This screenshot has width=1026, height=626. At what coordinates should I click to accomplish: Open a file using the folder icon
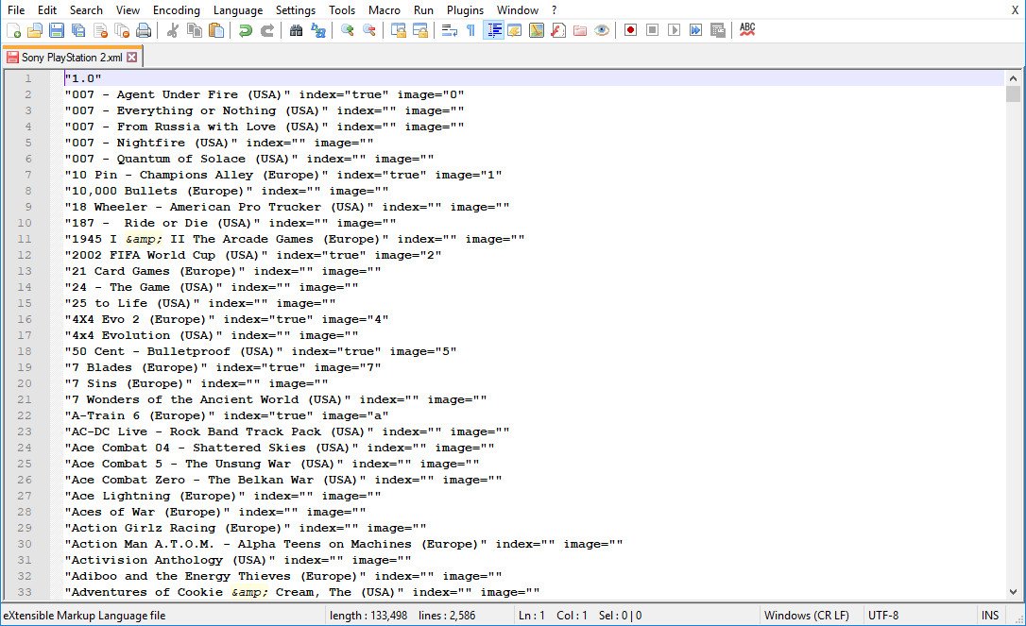35,30
